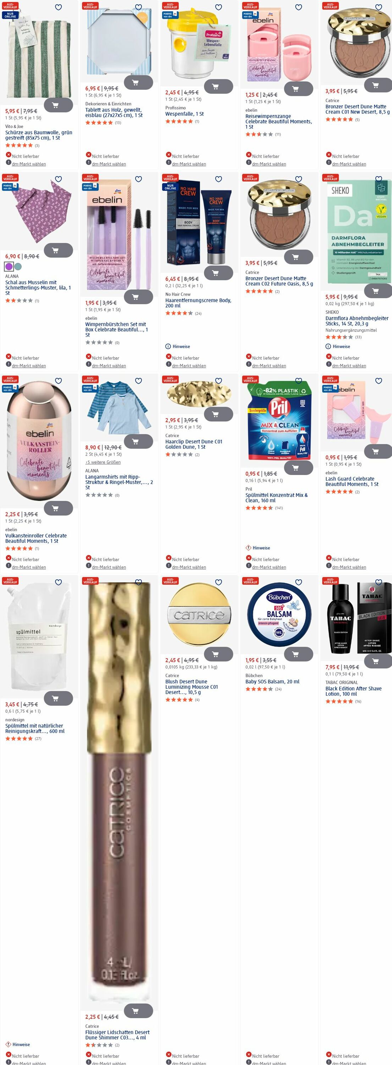Add Vulkansteinroller to shopping cart
This screenshot has height=1065, width=392.
(58, 508)
